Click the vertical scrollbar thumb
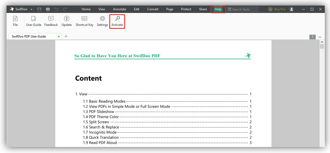The image size is (330, 153). click(x=322, y=47)
